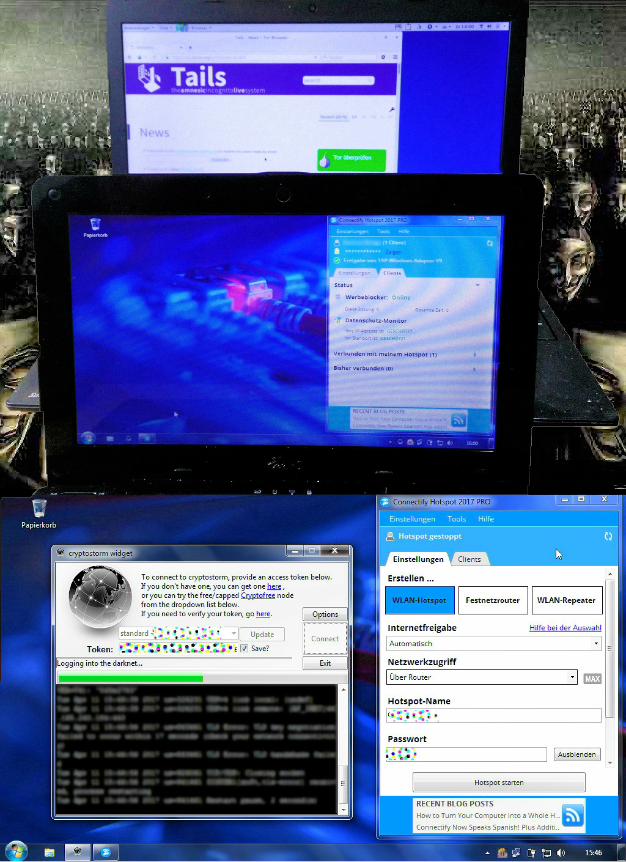Select the Festnetzrouter mode
Viewport: 626px width, 862px height.
(x=492, y=600)
